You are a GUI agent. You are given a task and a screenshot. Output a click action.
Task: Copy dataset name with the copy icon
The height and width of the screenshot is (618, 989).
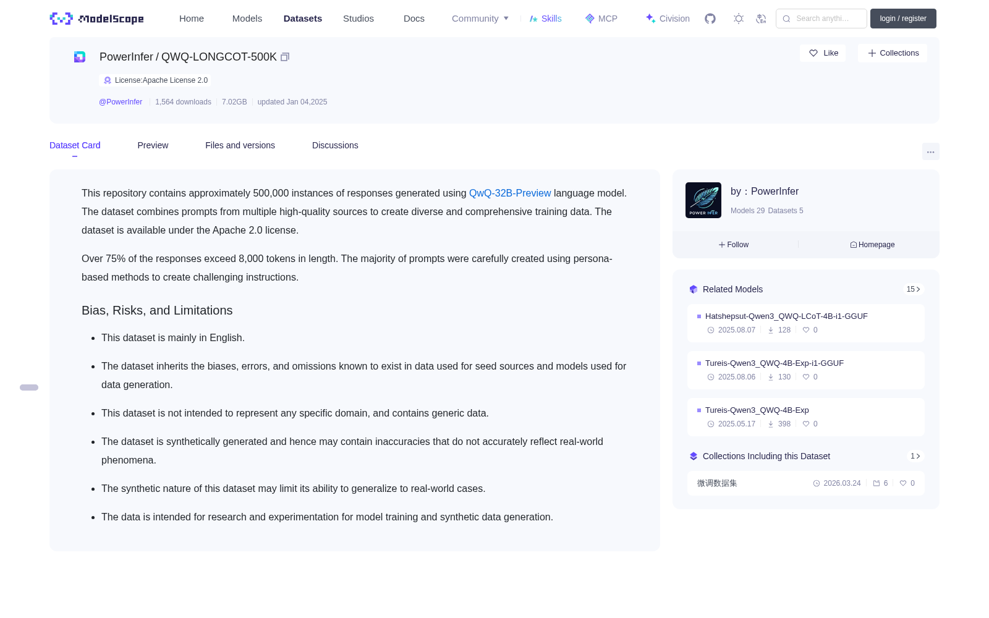pyautogui.click(x=285, y=57)
